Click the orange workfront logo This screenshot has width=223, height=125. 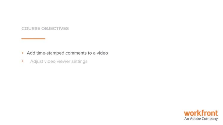coord(201,113)
